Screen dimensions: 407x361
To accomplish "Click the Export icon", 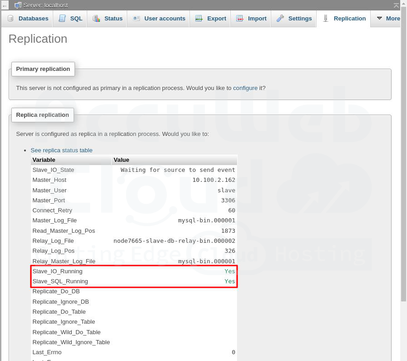I will coord(199,19).
